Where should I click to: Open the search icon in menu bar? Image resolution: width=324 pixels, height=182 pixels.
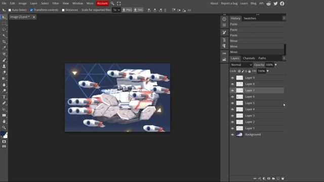[x=112, y=4]
